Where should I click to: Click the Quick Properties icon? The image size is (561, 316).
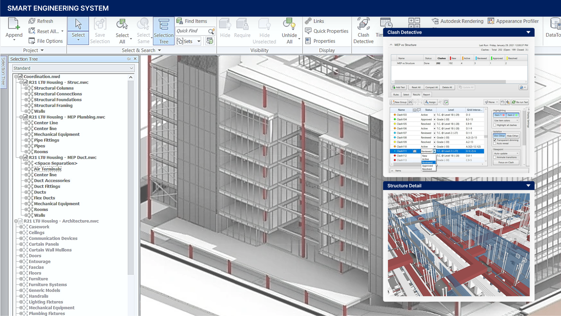pyautogui.click(x=308, y=31)
